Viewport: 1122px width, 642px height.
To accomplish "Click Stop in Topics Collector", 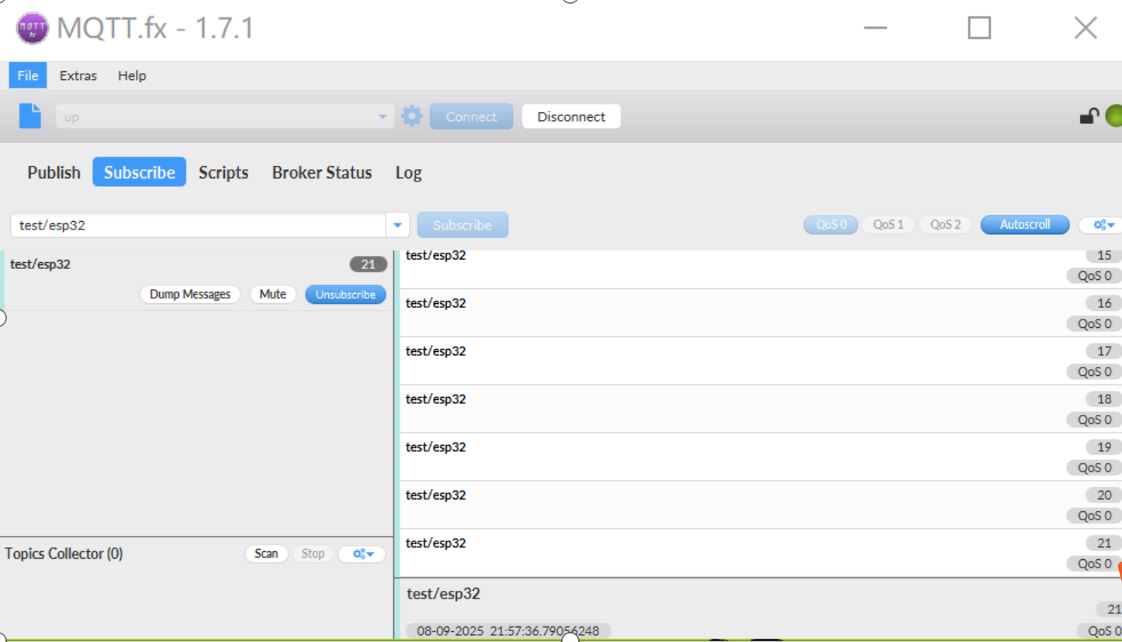I will tap(313, 554).
